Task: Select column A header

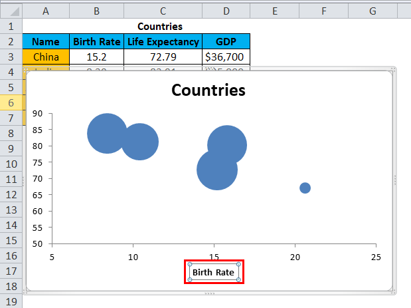Action: 46,11
